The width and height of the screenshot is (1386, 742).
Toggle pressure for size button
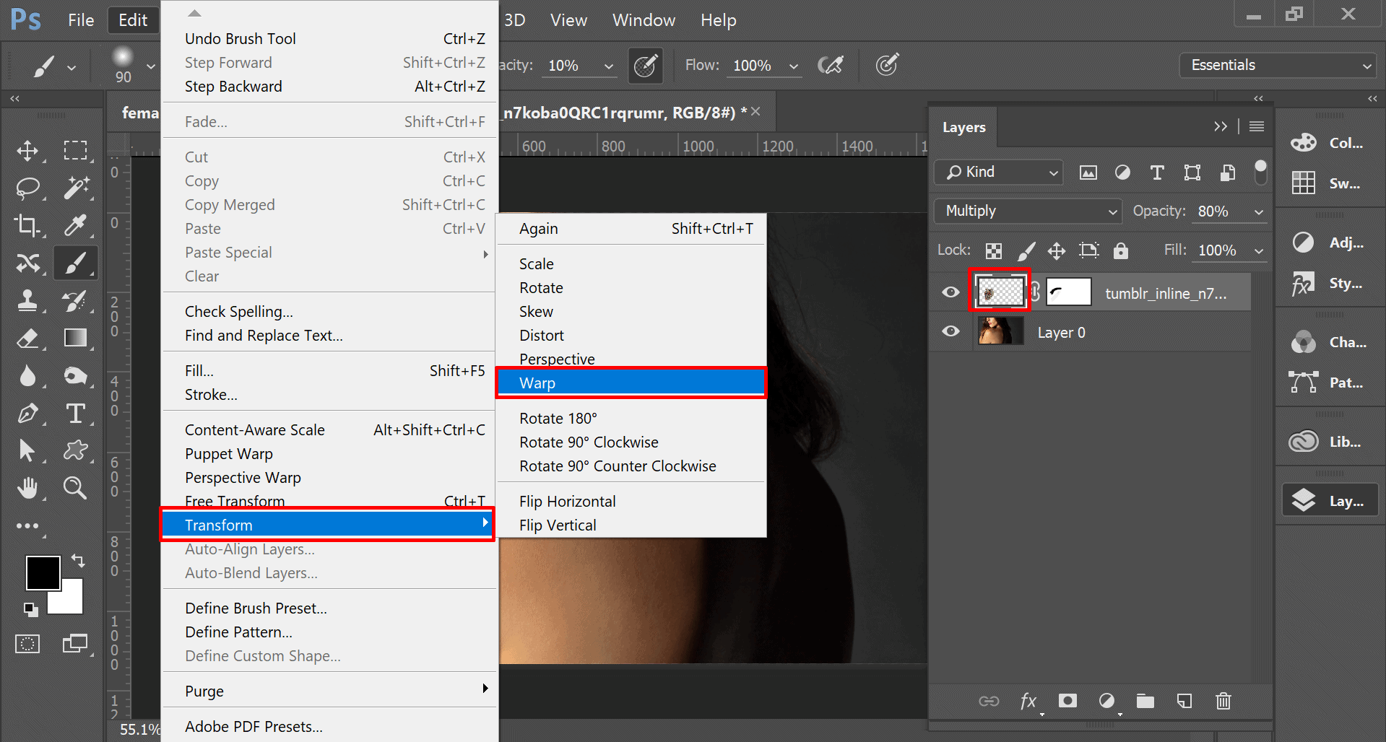[x=887, y=66]
